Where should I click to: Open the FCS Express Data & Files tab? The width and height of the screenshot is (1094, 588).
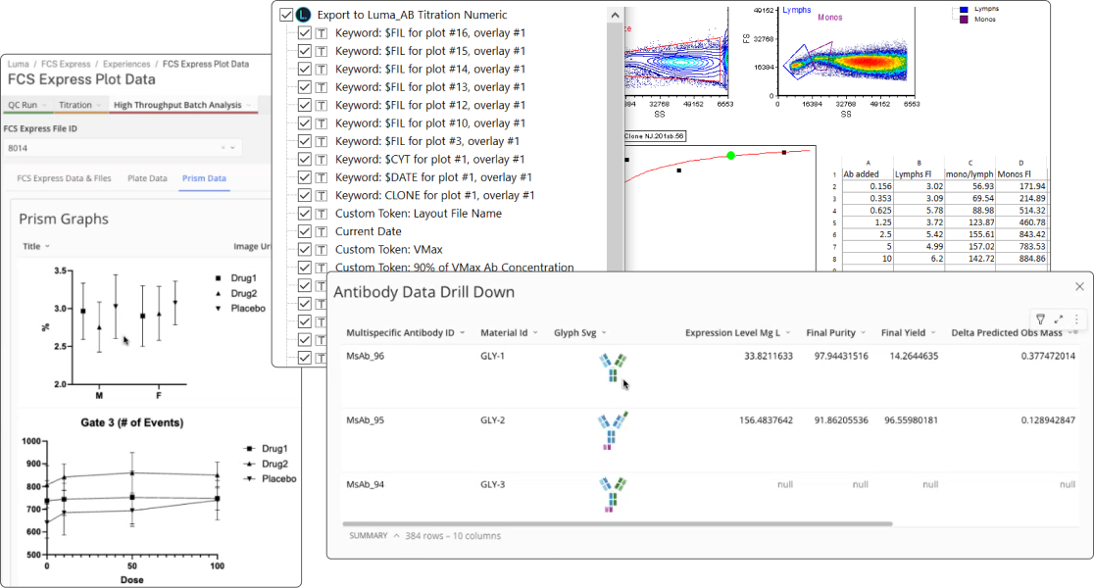pyautogui.click(x=64, y=178)
